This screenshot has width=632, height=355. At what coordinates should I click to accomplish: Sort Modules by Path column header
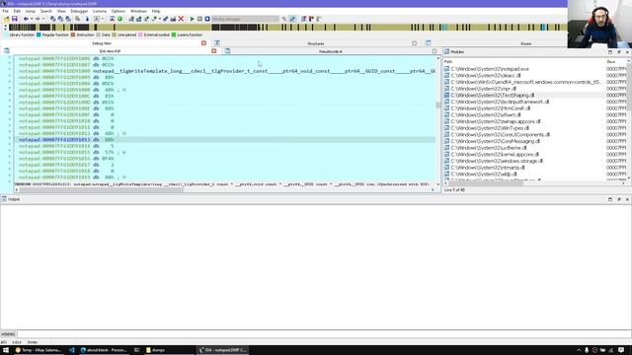coord(523,61)
